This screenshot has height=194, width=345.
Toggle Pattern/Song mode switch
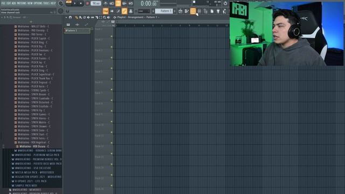coord(68,3)
